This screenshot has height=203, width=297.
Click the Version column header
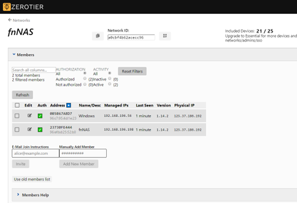(x=164, y=105)
